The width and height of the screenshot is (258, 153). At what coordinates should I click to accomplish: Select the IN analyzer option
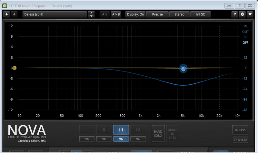pyautogui.click(x=245, y=26)
